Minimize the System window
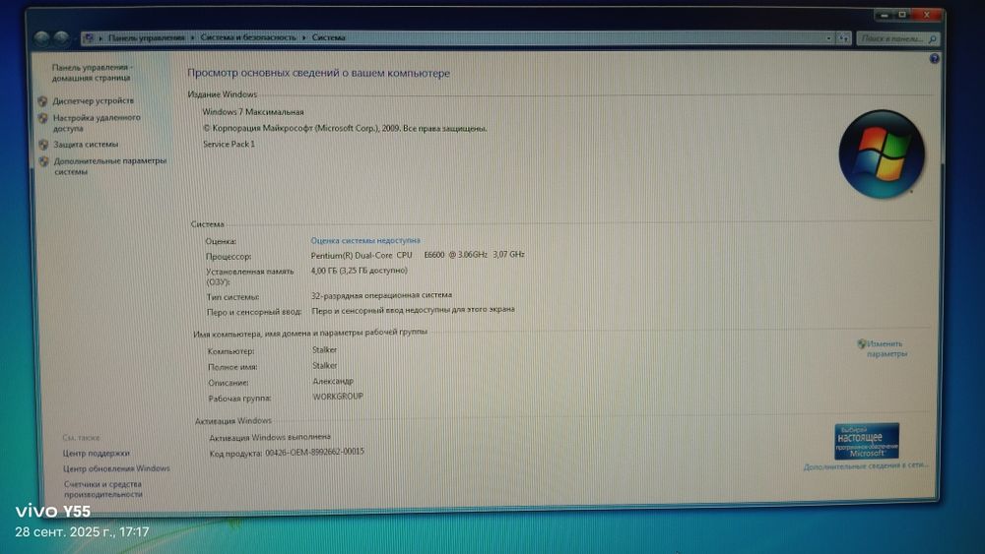The image size is (985, 554). pyautogui.click(x=884, y=15)
